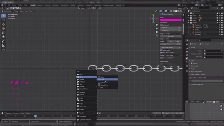Click the Set Origin button
The height and width of the screenshot is (126, 224).
pyautogui.click(x=171, y=36)
